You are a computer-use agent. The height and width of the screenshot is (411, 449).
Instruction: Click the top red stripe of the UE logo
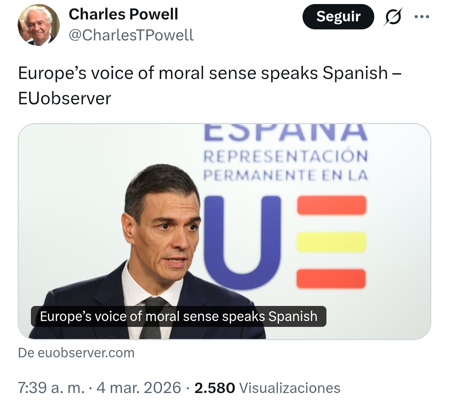331,205
